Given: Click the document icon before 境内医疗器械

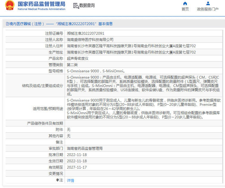Looking at the screenshot, I should click(7, 24).
